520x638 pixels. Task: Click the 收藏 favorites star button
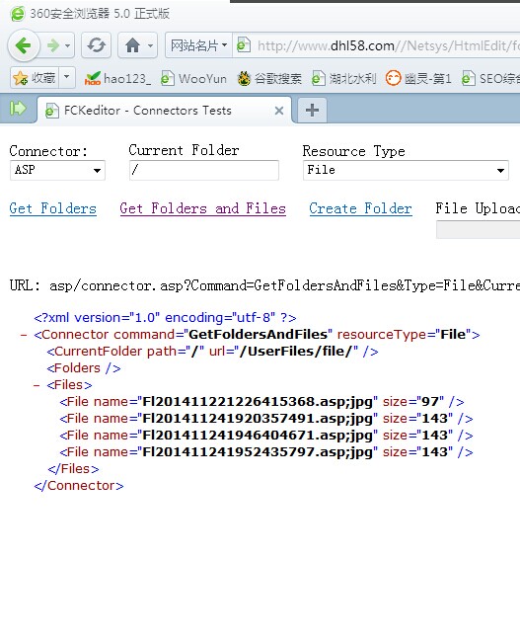35,78
